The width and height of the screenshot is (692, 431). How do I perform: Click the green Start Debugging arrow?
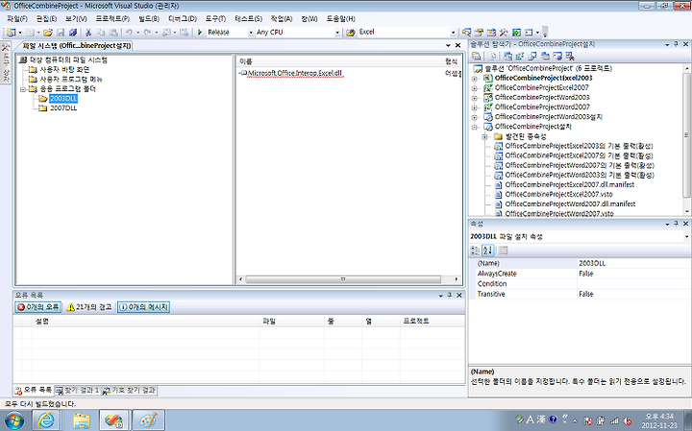(200, 33)
